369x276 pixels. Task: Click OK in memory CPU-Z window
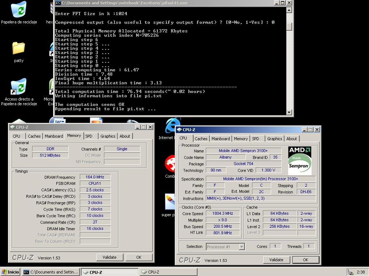[139, 257]
